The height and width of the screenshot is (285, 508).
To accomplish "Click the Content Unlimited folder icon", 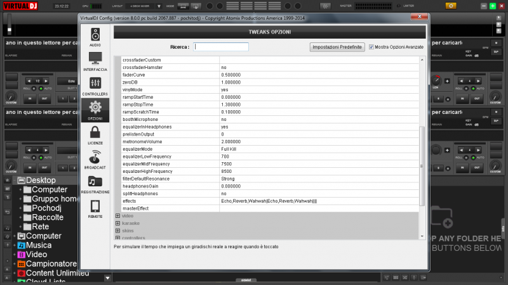I will pos(22,274).
